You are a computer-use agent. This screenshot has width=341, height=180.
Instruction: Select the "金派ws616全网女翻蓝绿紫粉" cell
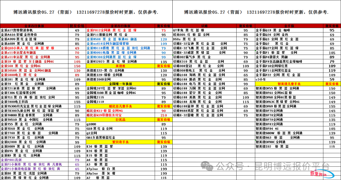[120, 44]
